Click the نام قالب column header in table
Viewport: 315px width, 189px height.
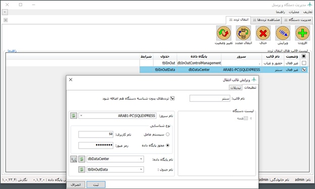click(x=273, y=56)
